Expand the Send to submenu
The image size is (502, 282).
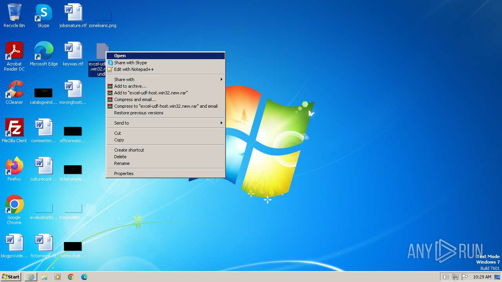166,123
